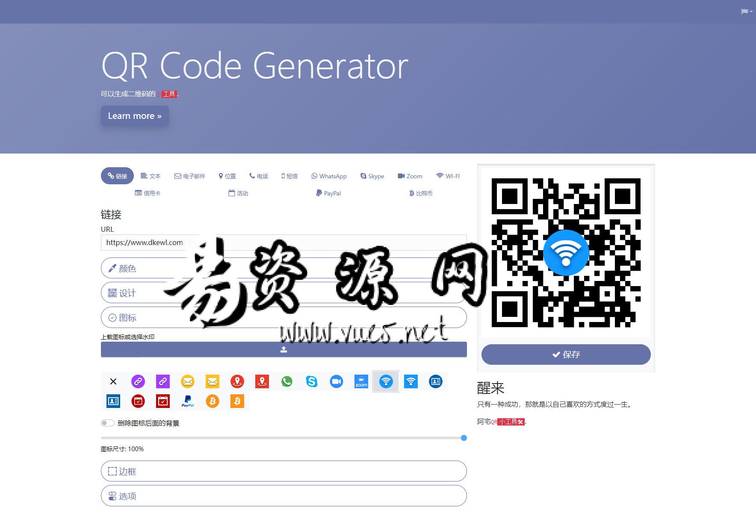Adjust the 图标尺寸 slider handle

pyautogui.click(x=464, y=438)
